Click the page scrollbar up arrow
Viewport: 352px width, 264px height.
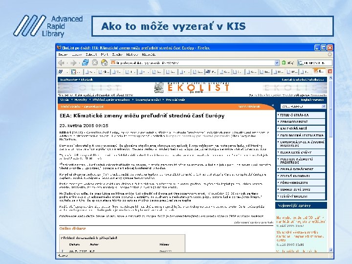[x=330, y=78]
